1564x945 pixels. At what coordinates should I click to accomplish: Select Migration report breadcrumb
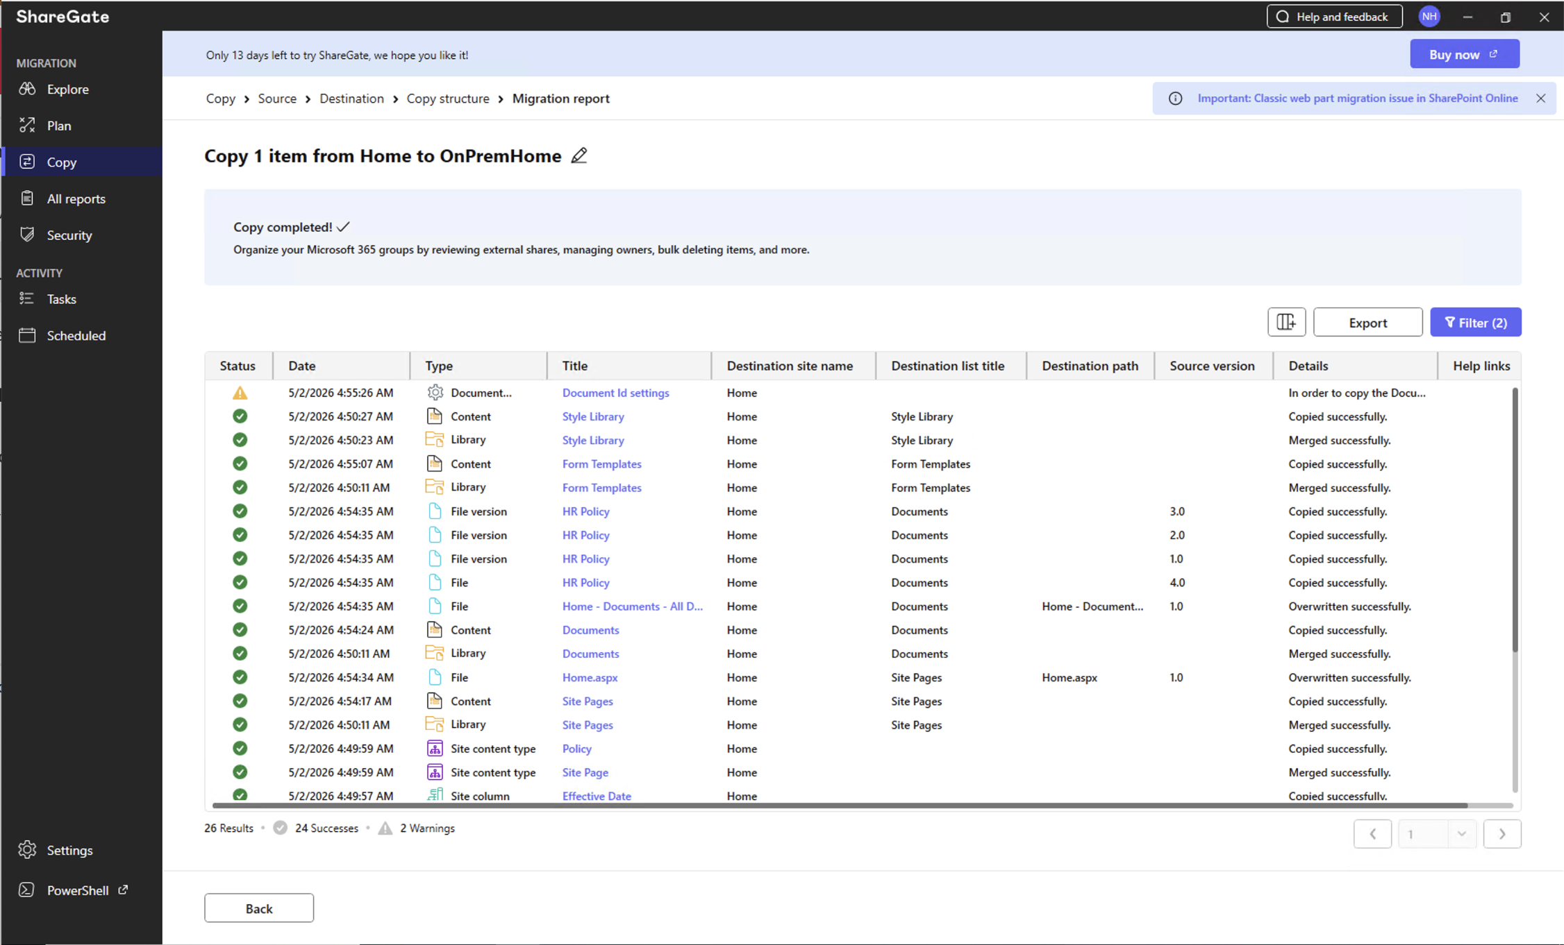[561, 99]
